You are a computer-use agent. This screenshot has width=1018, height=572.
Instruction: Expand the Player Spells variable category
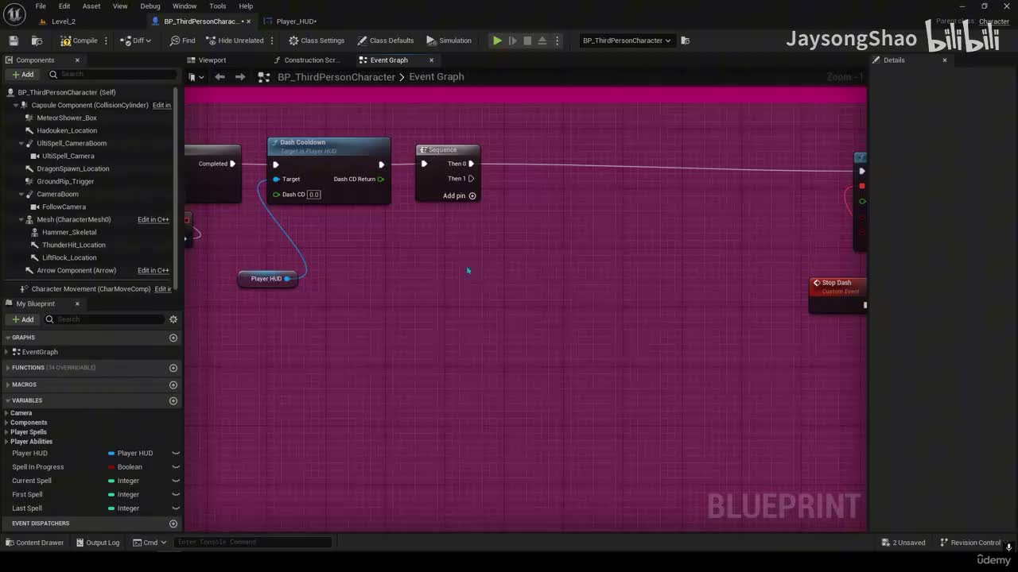coord(6,432)
